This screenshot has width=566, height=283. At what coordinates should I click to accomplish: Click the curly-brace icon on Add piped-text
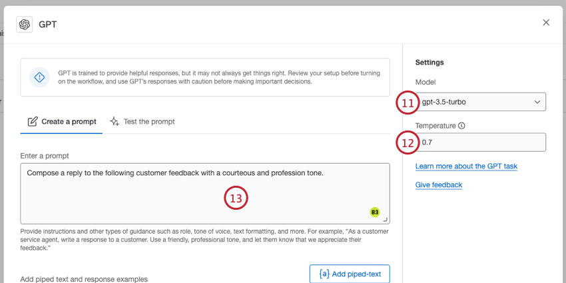324,274
